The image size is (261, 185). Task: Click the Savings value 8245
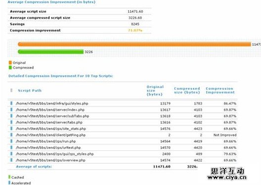click(x=135, y=24)
